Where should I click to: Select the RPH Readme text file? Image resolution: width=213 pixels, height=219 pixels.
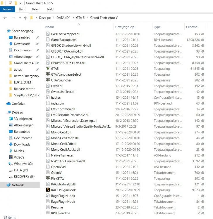click(x=61, y=213)
